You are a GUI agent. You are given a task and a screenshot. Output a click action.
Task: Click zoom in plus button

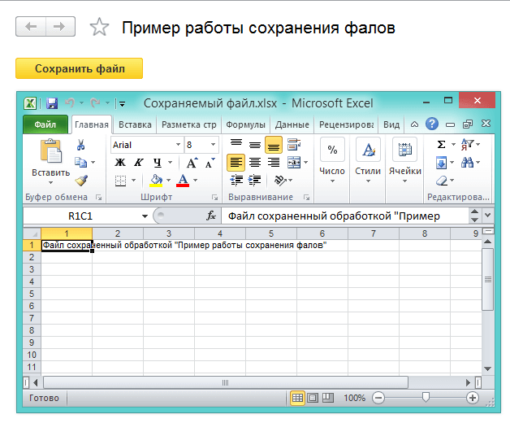click(x=473, y=398)
